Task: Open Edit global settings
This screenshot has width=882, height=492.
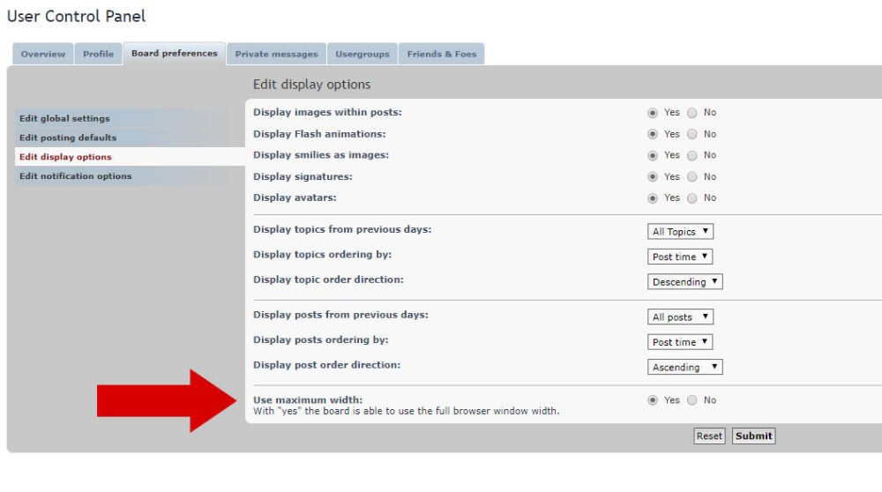Action: 130,119
